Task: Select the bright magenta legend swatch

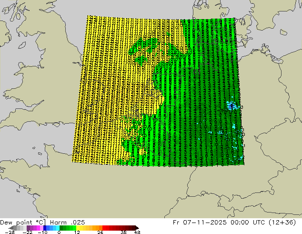Action: coord(38,228)
